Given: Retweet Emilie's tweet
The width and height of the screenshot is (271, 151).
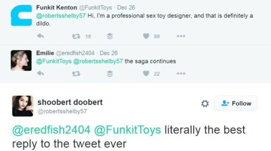Looking at the screenshot, I should (76, 74).
